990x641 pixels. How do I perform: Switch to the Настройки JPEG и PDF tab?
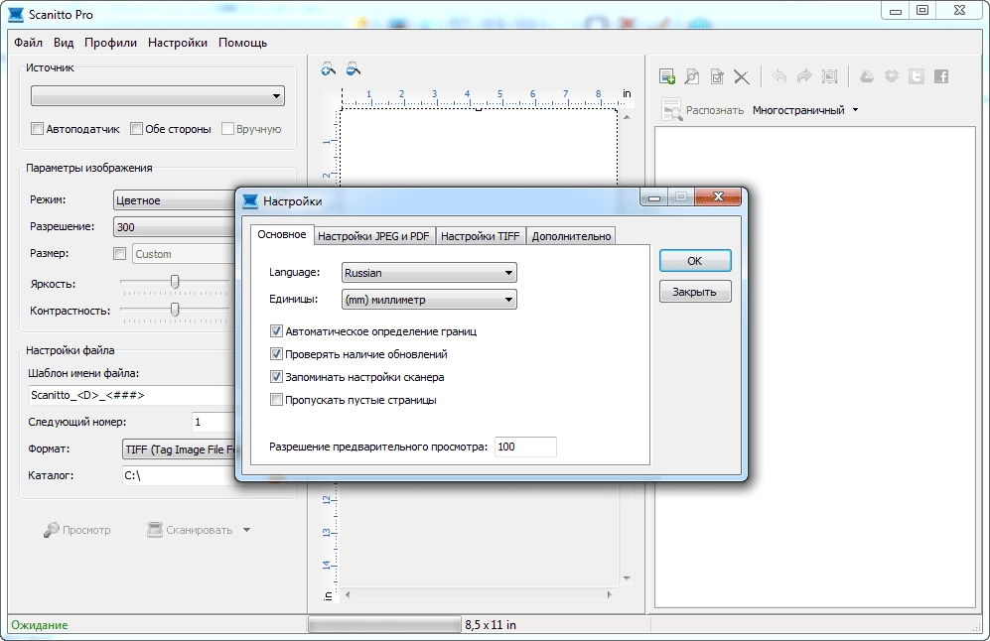tap(373, 236)
